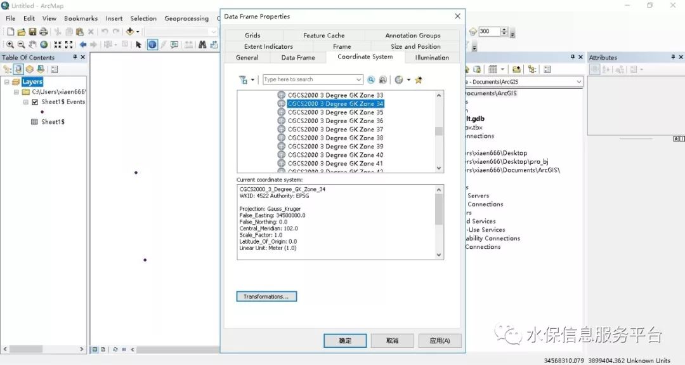
Task: Go back to previous extent
Action: [83, 44]
